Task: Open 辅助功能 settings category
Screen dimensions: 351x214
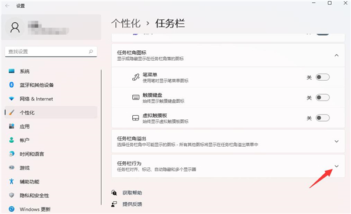Action: (51, 181)
